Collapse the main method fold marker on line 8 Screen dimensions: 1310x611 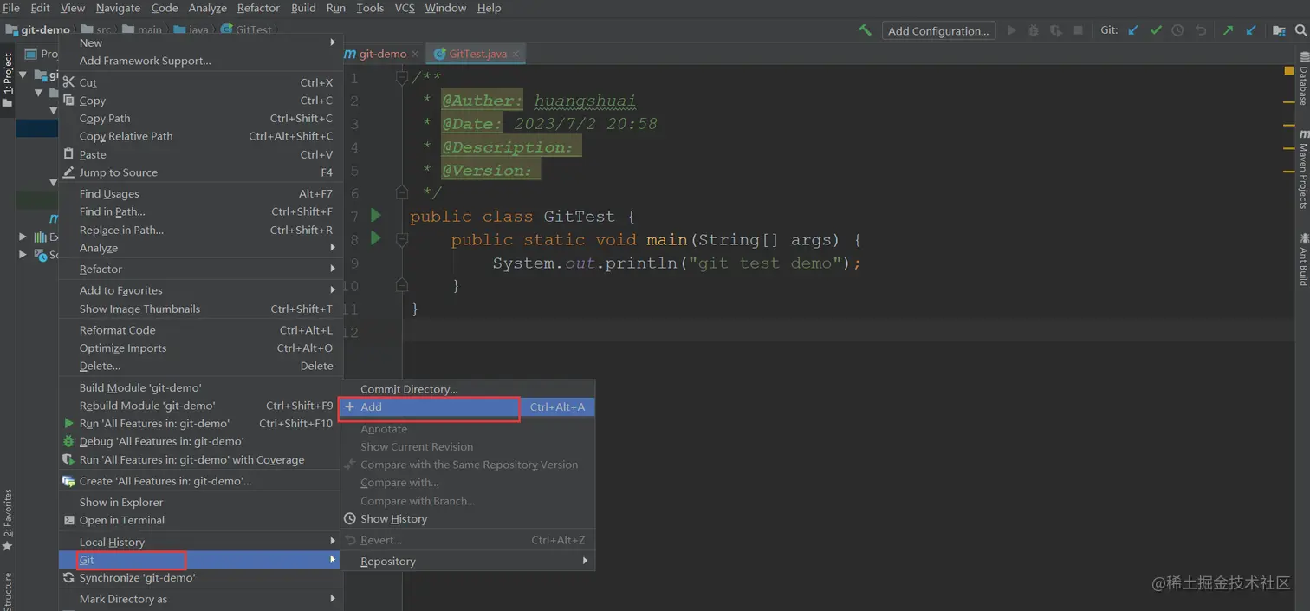click(x=402, y=238)
